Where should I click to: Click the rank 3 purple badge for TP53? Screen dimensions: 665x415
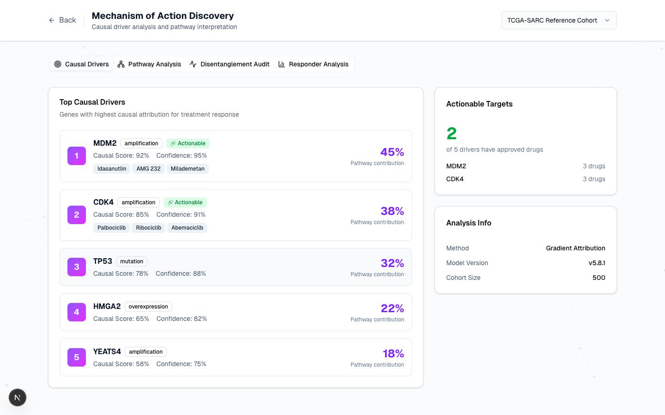77,267
